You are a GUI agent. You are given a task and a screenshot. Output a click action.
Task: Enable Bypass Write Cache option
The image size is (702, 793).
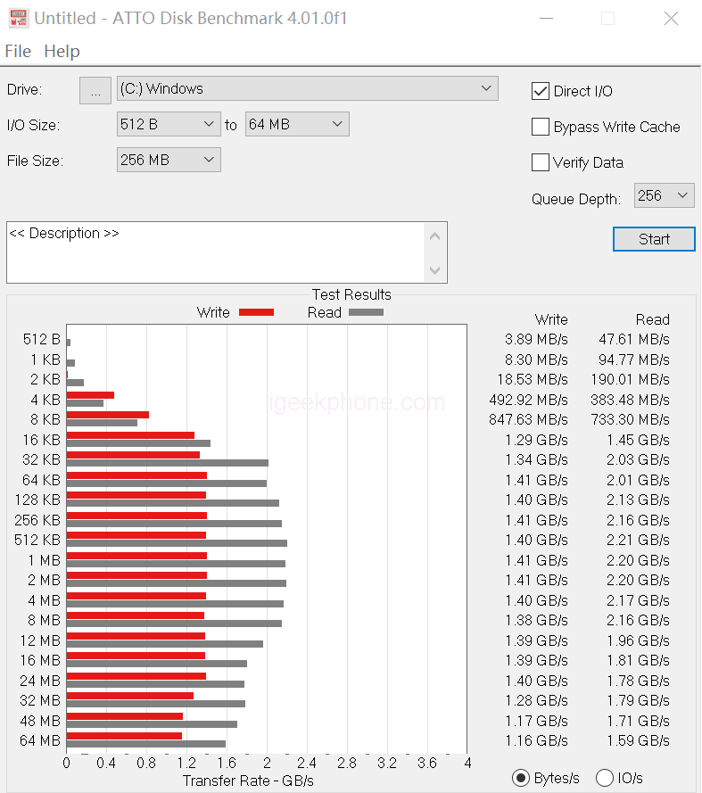(x=541, y=127)
